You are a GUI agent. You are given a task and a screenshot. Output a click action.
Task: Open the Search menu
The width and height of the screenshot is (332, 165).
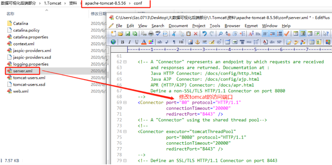pyautogui.click(x=158, y=25)
